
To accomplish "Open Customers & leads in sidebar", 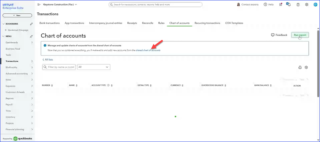I will pyautogui.click(x=15, y=92).
